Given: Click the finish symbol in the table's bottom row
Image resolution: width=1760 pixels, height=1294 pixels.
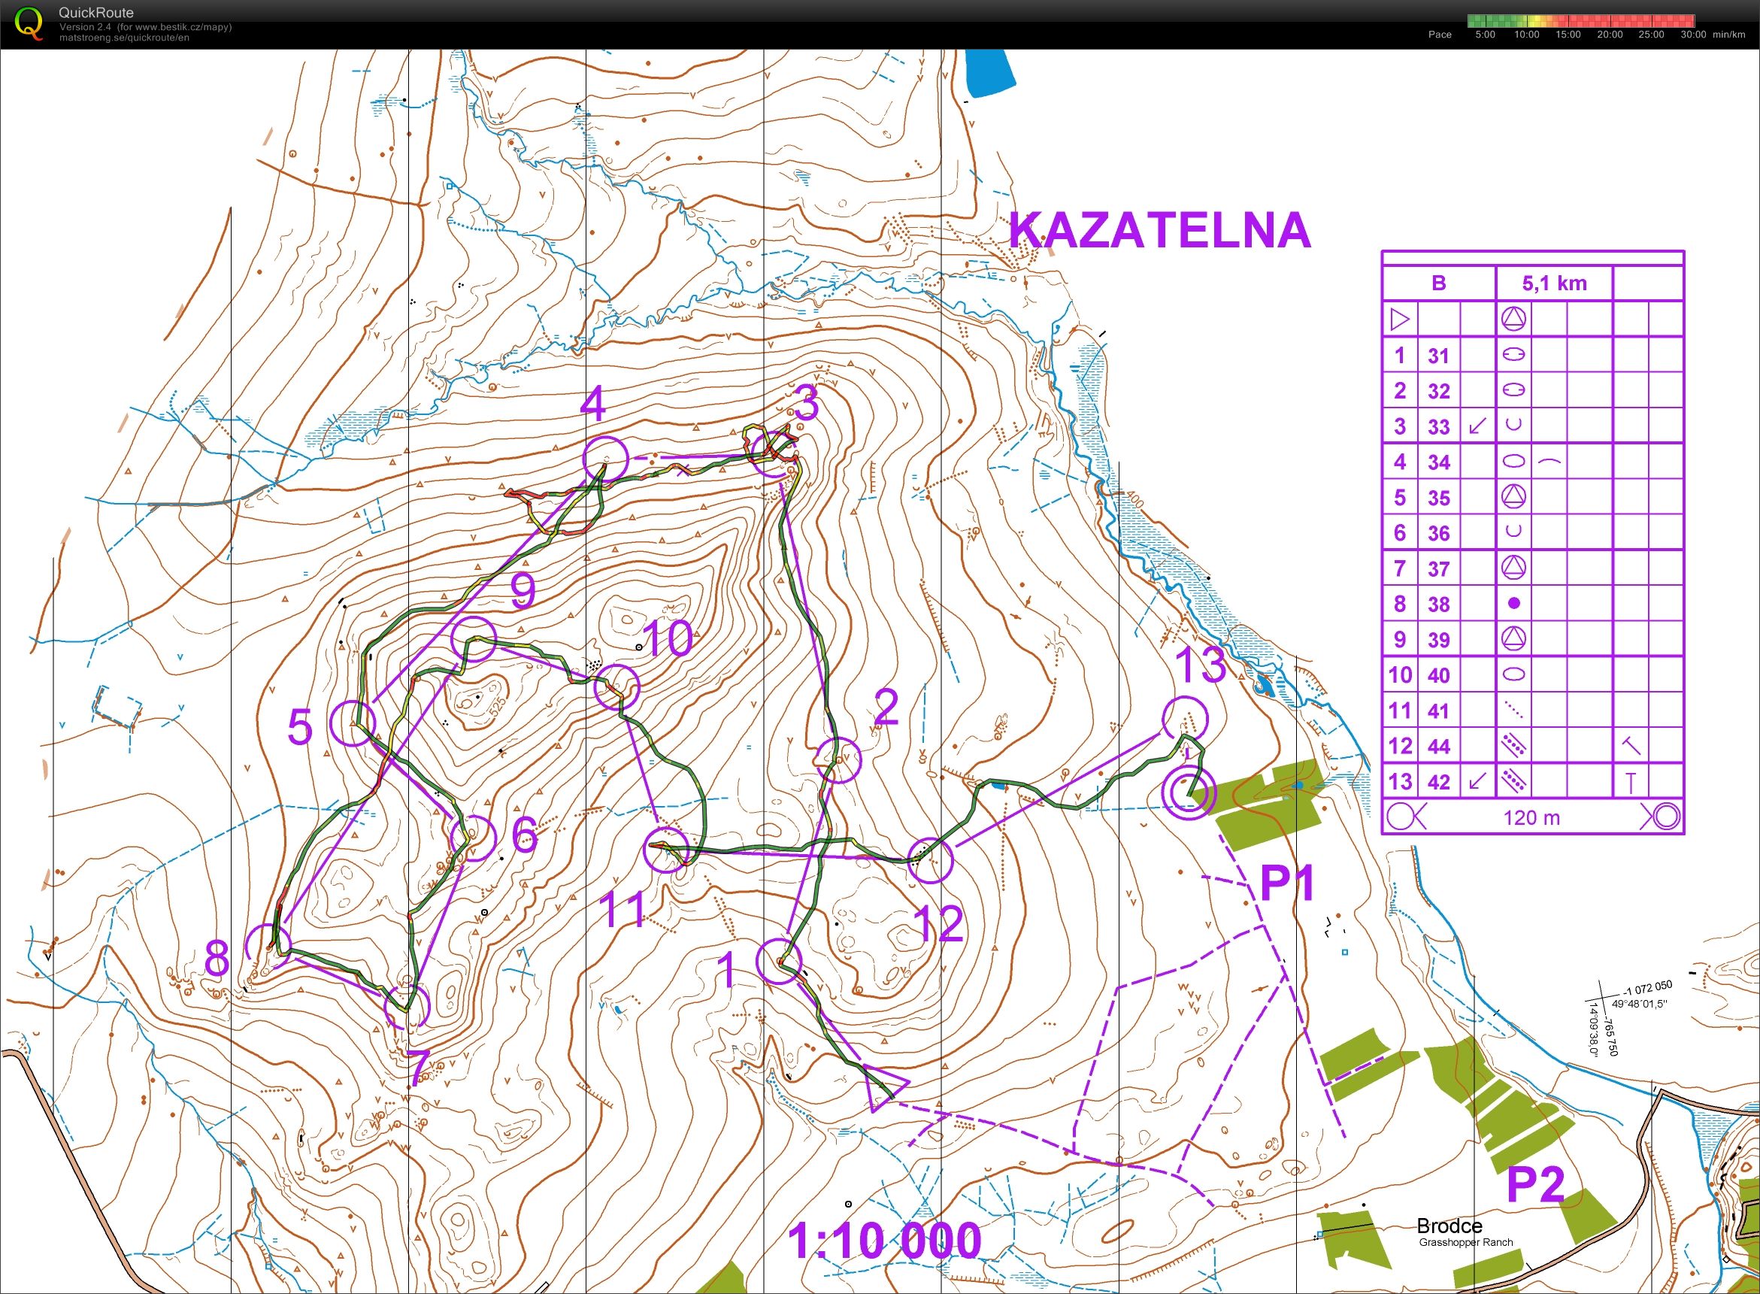Looking at the screenshot, I should (1661, 817).
